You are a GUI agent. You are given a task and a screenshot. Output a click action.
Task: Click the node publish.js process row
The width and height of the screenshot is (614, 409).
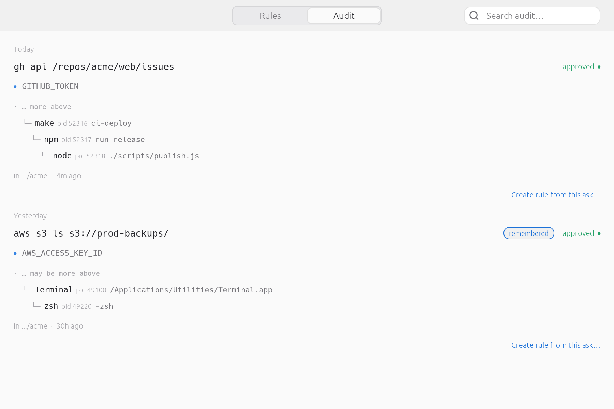tap(120, 156)
